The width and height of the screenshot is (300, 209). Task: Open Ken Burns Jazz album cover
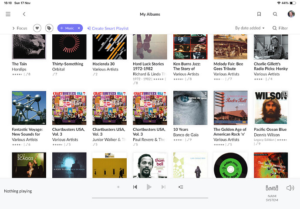point(190,47)
